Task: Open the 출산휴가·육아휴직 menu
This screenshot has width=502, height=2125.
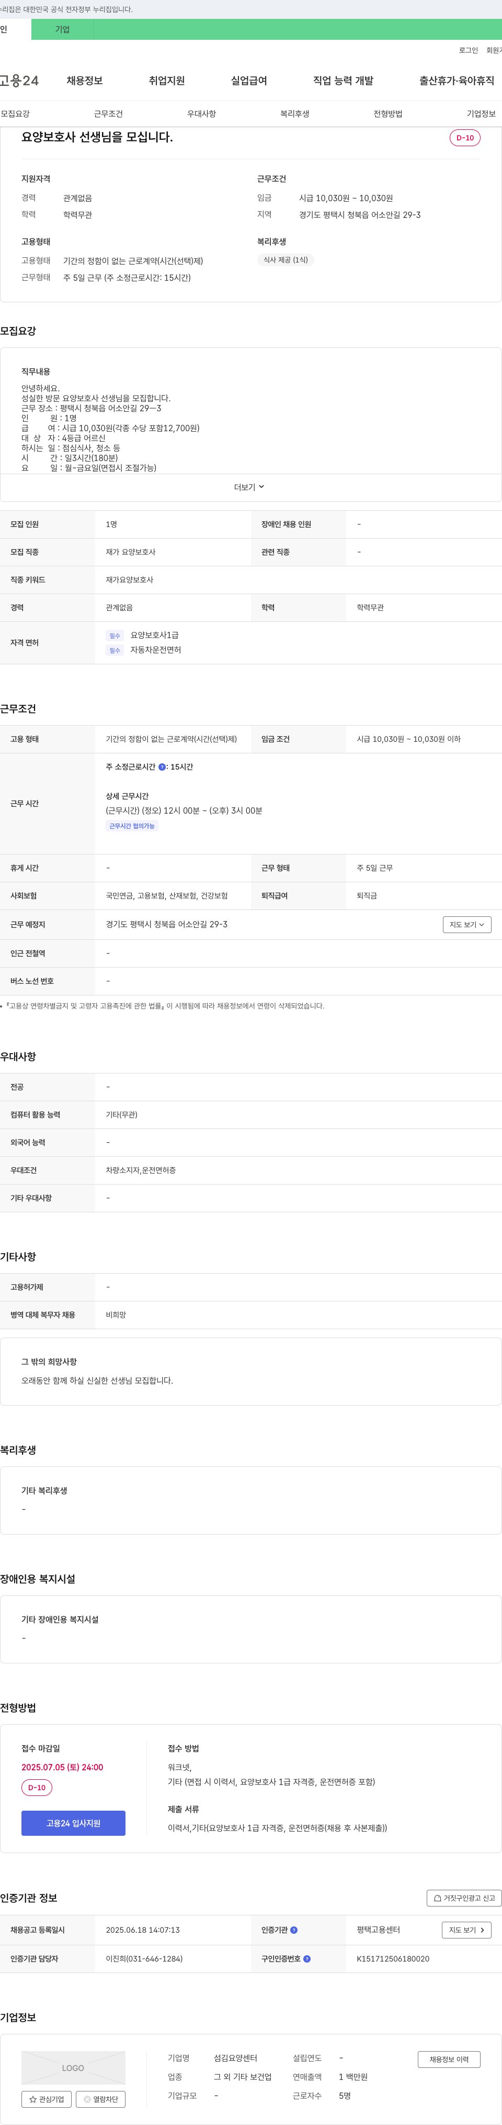Action: (457, 81)
